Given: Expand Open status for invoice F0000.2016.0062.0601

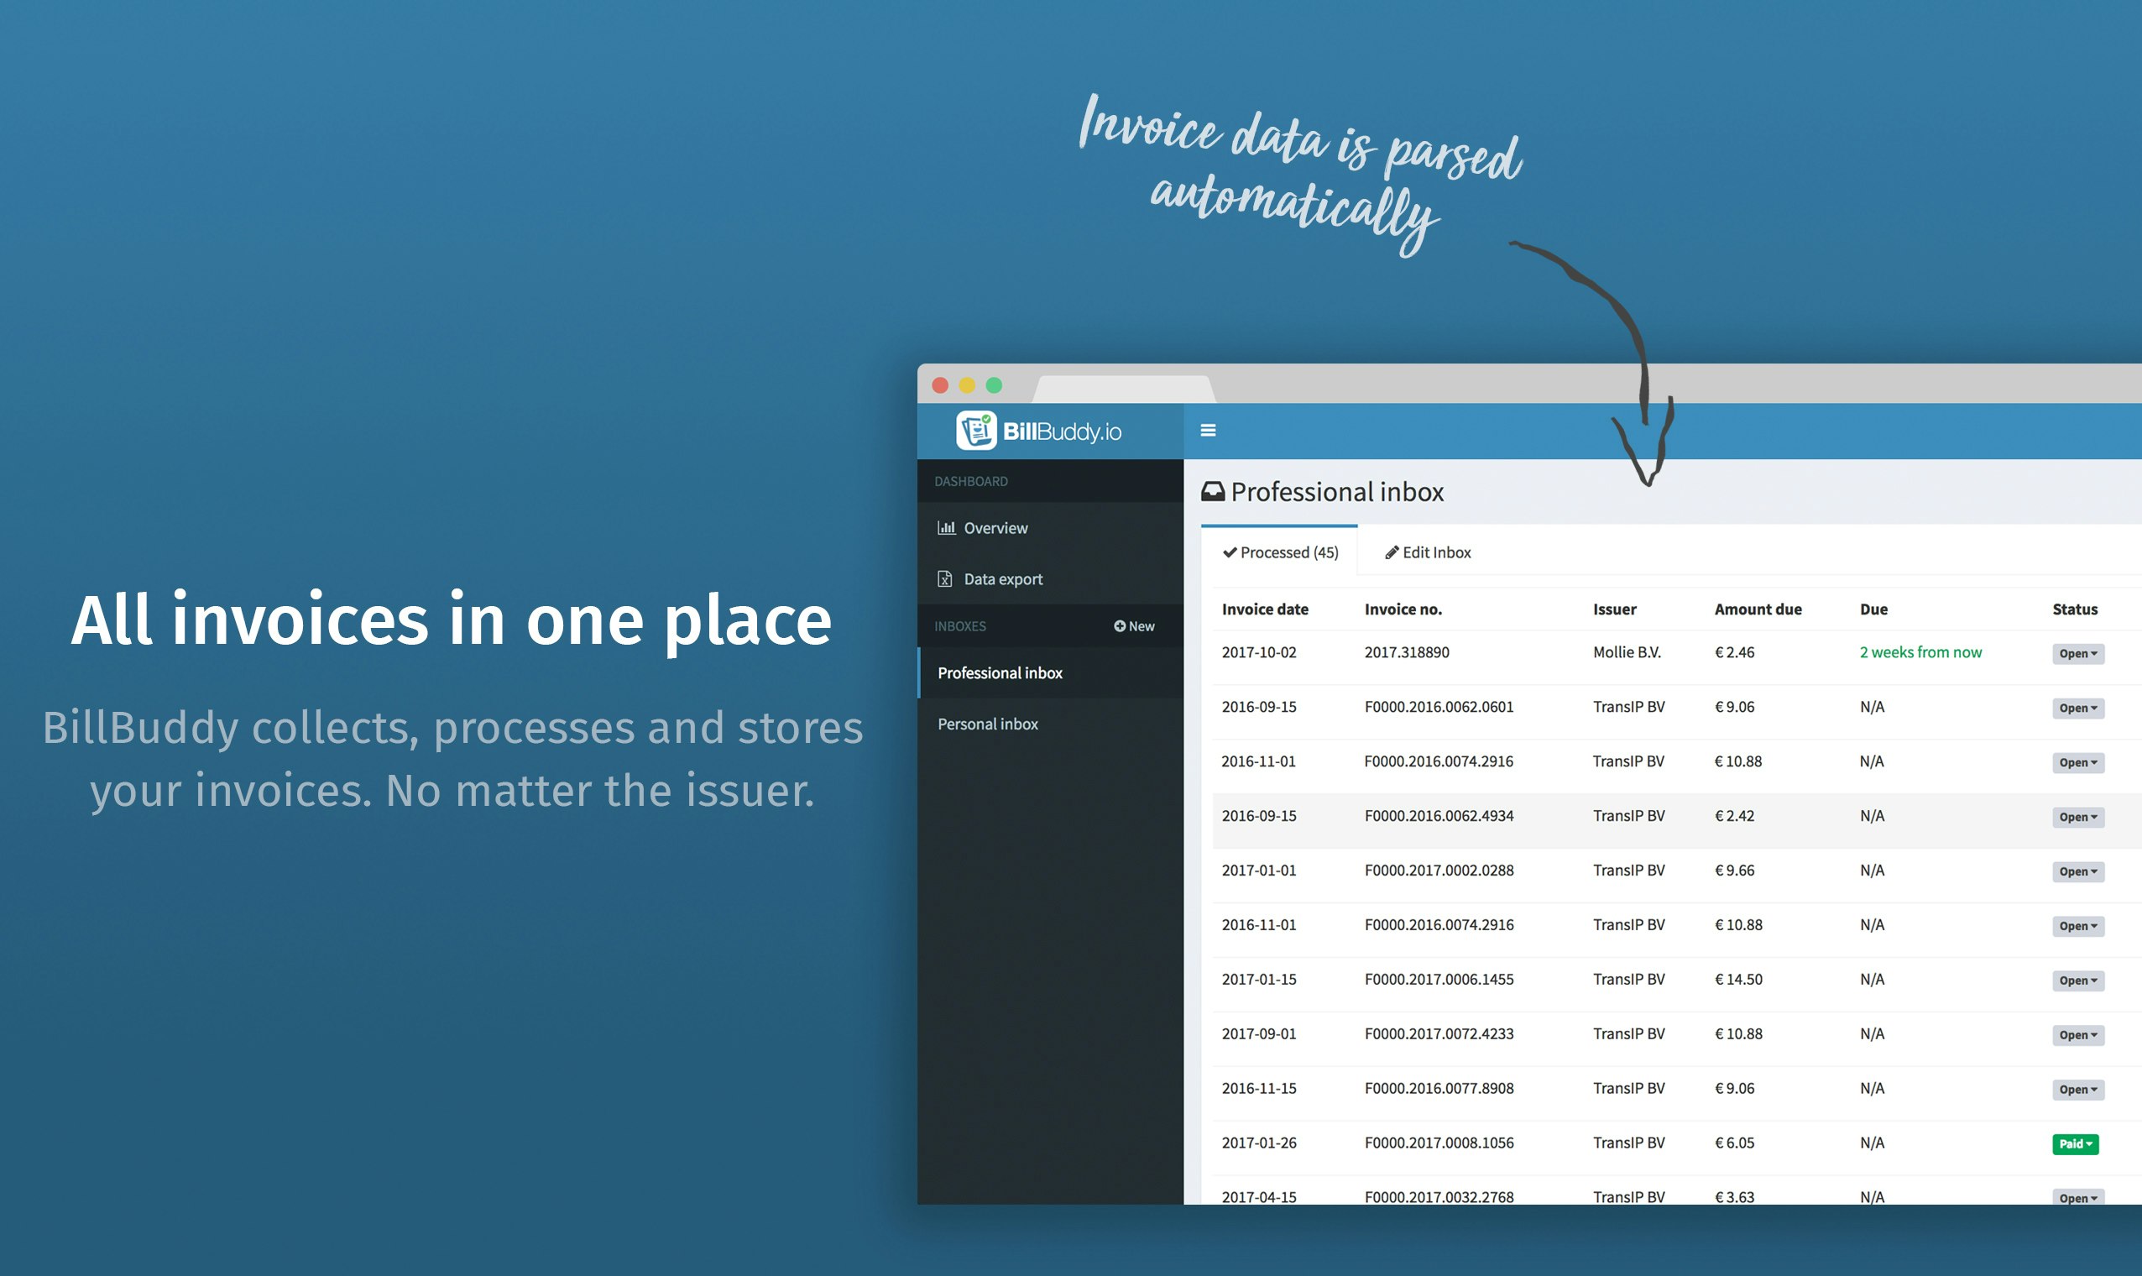Looking at the screenshot, I should click(2077, 708).
